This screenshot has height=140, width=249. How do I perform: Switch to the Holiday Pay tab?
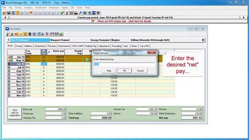(x=91, y=46)
